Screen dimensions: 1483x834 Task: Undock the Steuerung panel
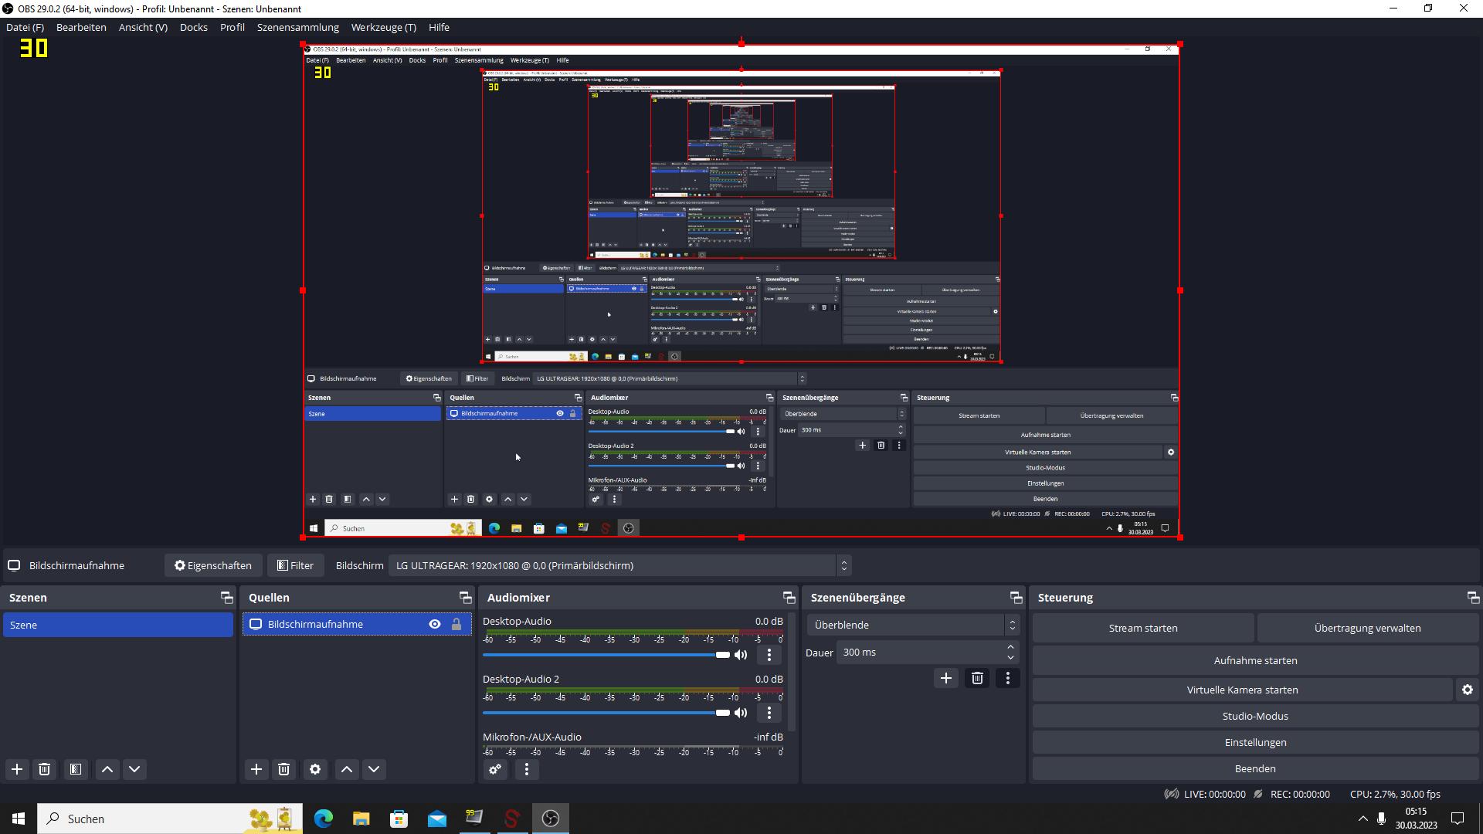(1473, 598)
